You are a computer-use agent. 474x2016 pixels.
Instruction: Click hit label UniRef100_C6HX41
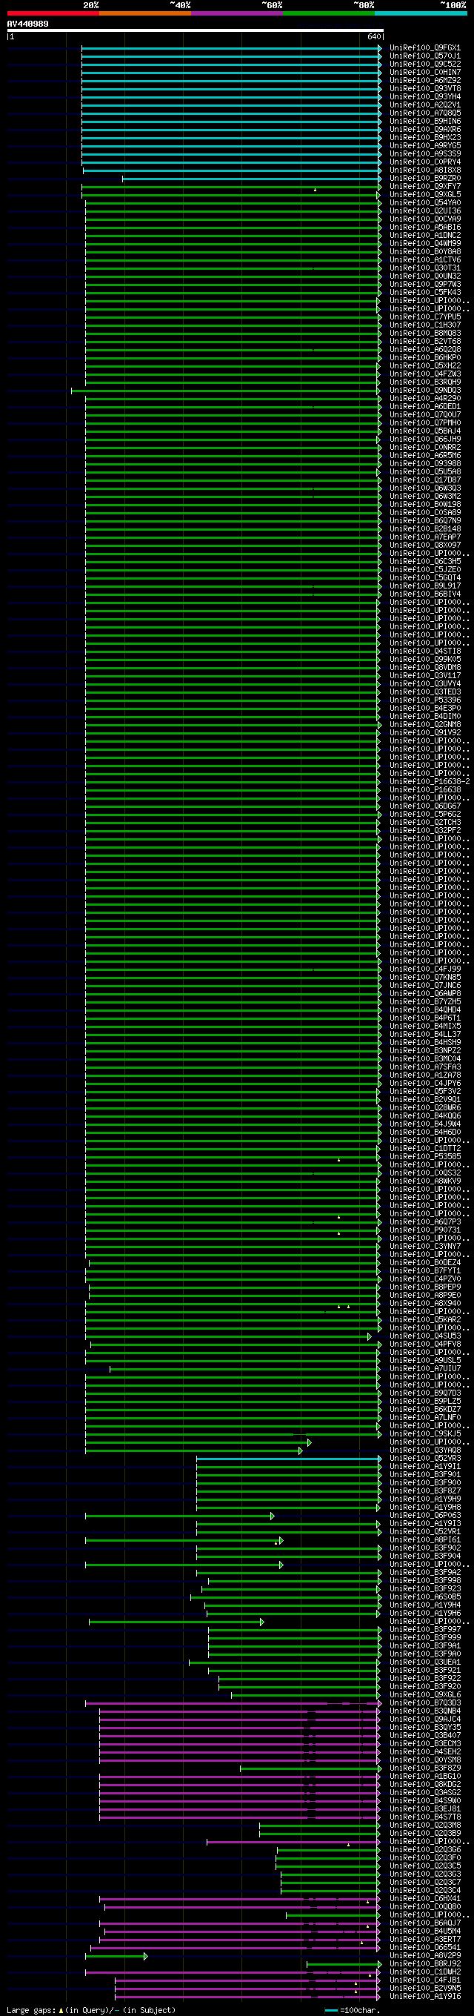click(426, 1899)
